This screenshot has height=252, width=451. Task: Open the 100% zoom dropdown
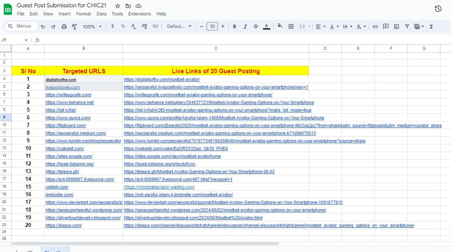92,27
